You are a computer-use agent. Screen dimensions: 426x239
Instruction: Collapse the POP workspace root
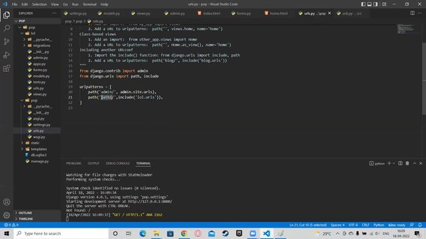tap(37, 21)
